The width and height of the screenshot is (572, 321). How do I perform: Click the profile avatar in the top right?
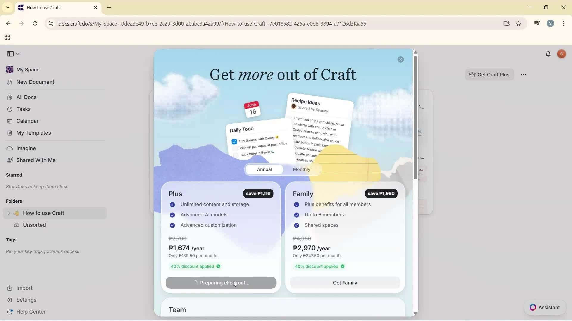coord(562,54)
